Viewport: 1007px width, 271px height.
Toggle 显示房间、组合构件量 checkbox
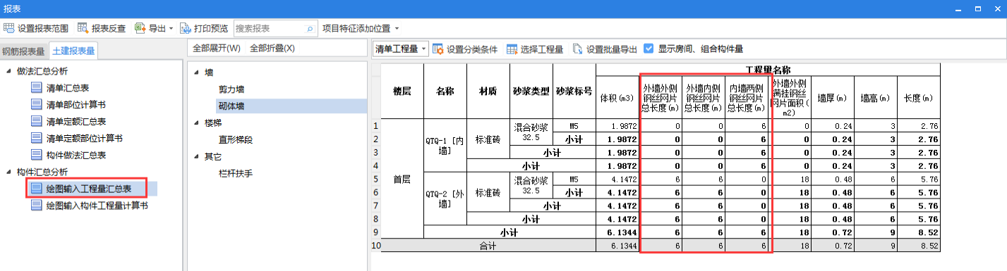649,49
